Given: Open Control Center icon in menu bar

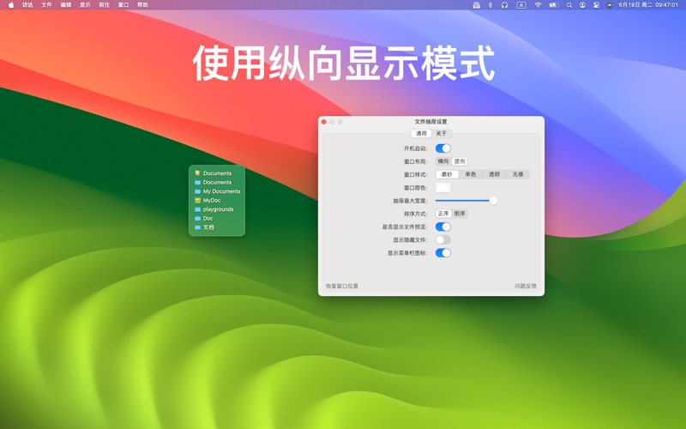Looking at the screenshot, I should click(596, 5).
